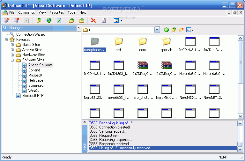This screenshot has height=161, width=245.
Task: Open the View menu
Action: click(42, 12)
